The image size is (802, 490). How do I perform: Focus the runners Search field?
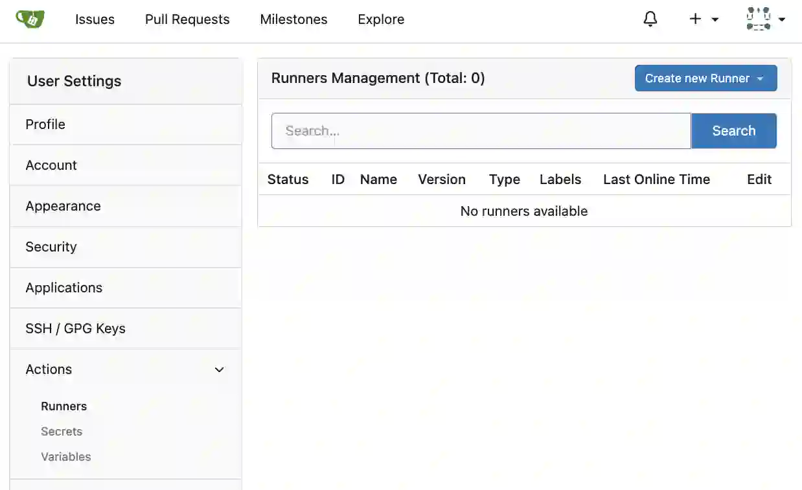[x=481, y=131]
